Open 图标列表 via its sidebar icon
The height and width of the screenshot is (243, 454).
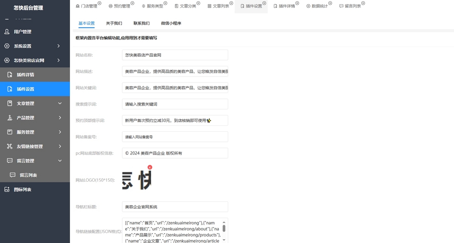point(6,189)
